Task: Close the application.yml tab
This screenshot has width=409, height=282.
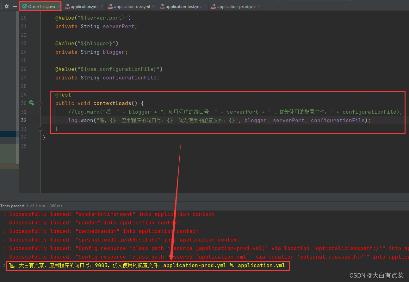Action: [x=102, y=6]
